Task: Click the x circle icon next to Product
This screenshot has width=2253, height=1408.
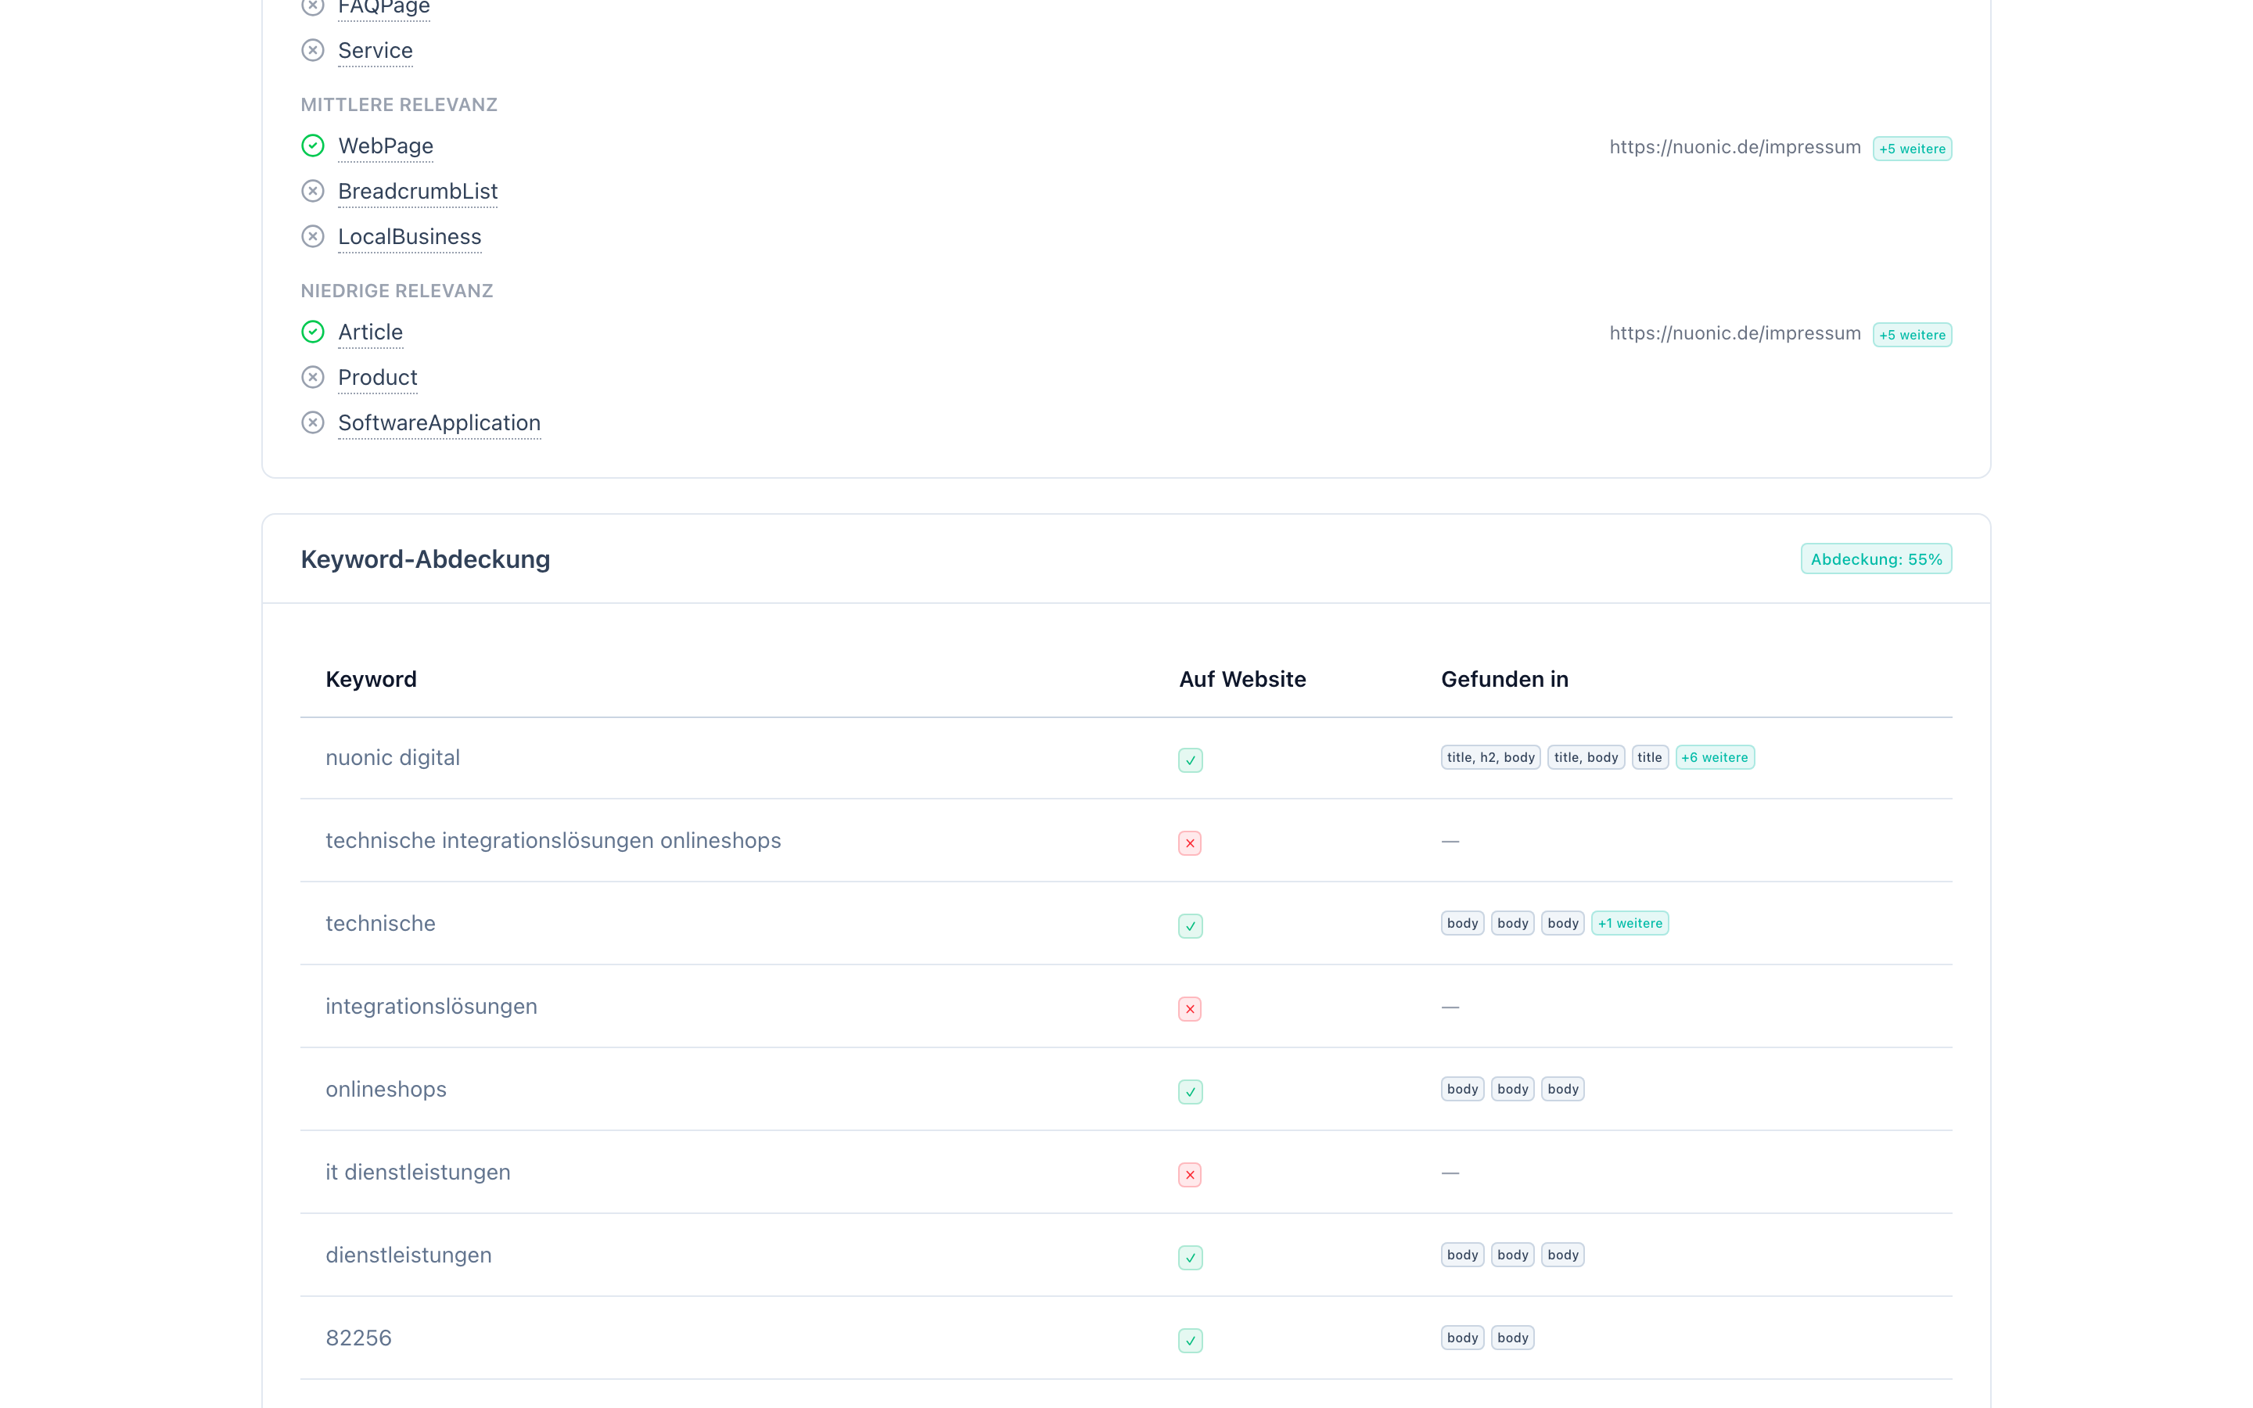Action: click(x=313, y=377)
